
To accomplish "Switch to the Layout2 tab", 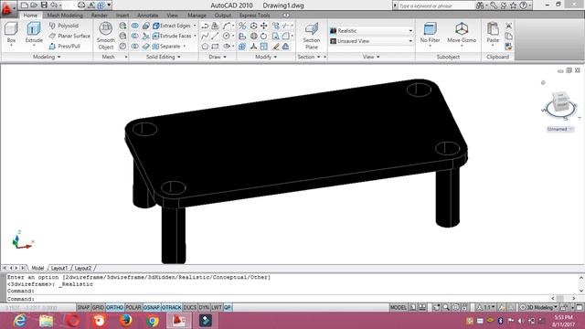I will [x=83, y=268].
